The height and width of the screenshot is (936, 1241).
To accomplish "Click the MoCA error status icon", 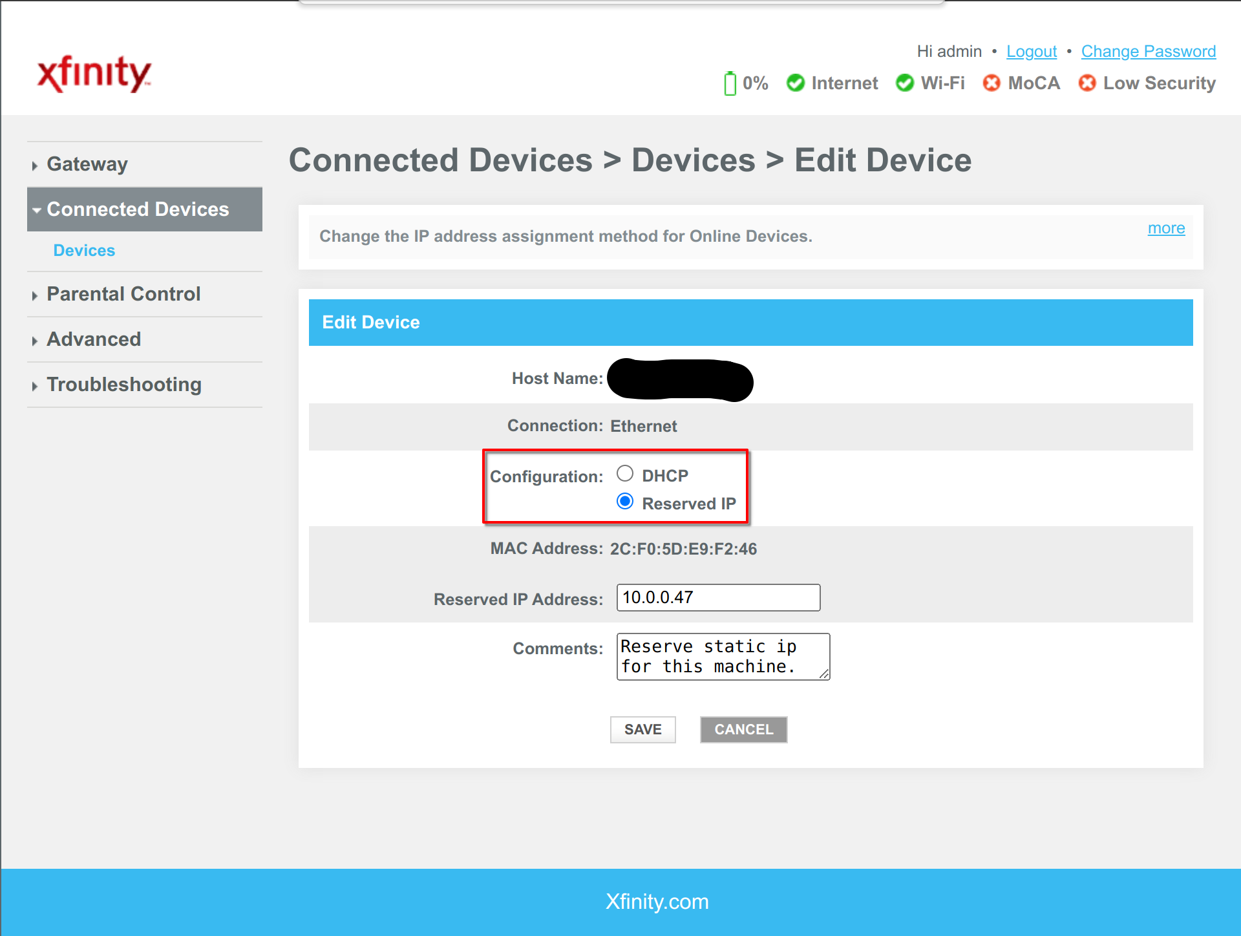I will 992,83.
